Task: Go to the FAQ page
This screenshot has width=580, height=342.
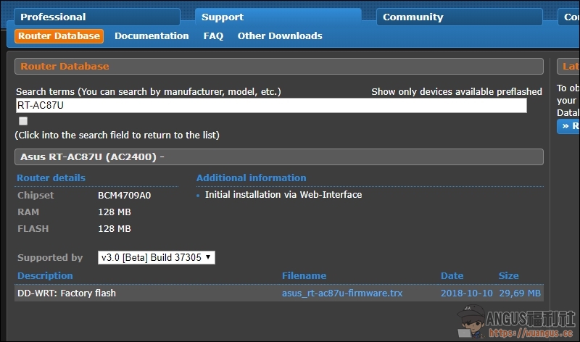Action: tap(213, 36)
